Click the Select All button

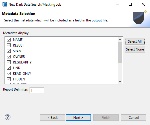click(135, 41)
